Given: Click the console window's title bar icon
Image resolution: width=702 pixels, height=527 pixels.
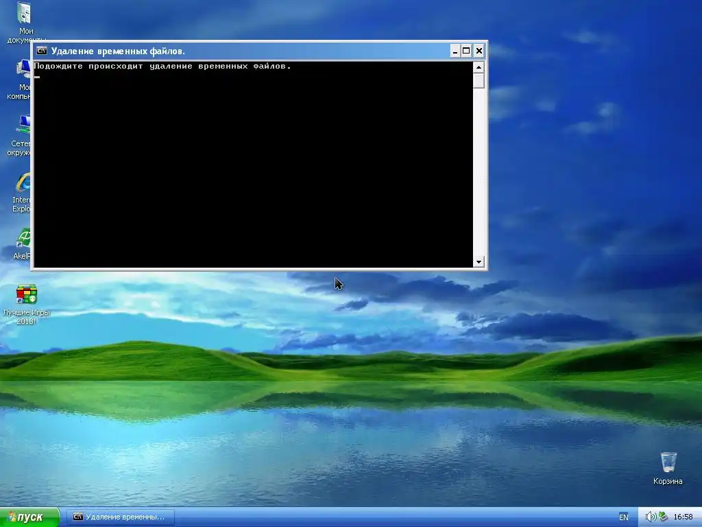Looking at the screenshot, I should coord(42,51).
